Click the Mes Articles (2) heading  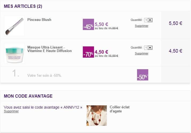(x=23, y=6)
